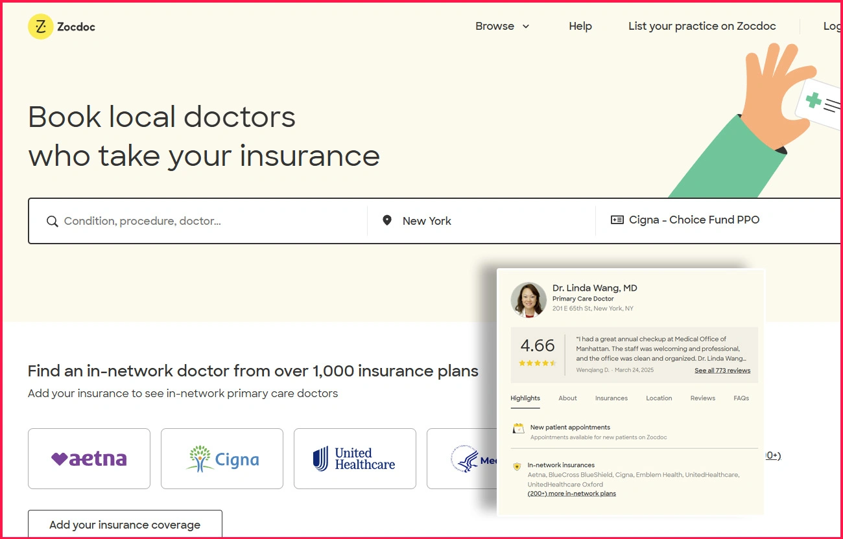Select the Cigna insurance logo
Image resolution: width=843 pixels, height=539 pixels.
pyautogui.click(x=222, y=459)
